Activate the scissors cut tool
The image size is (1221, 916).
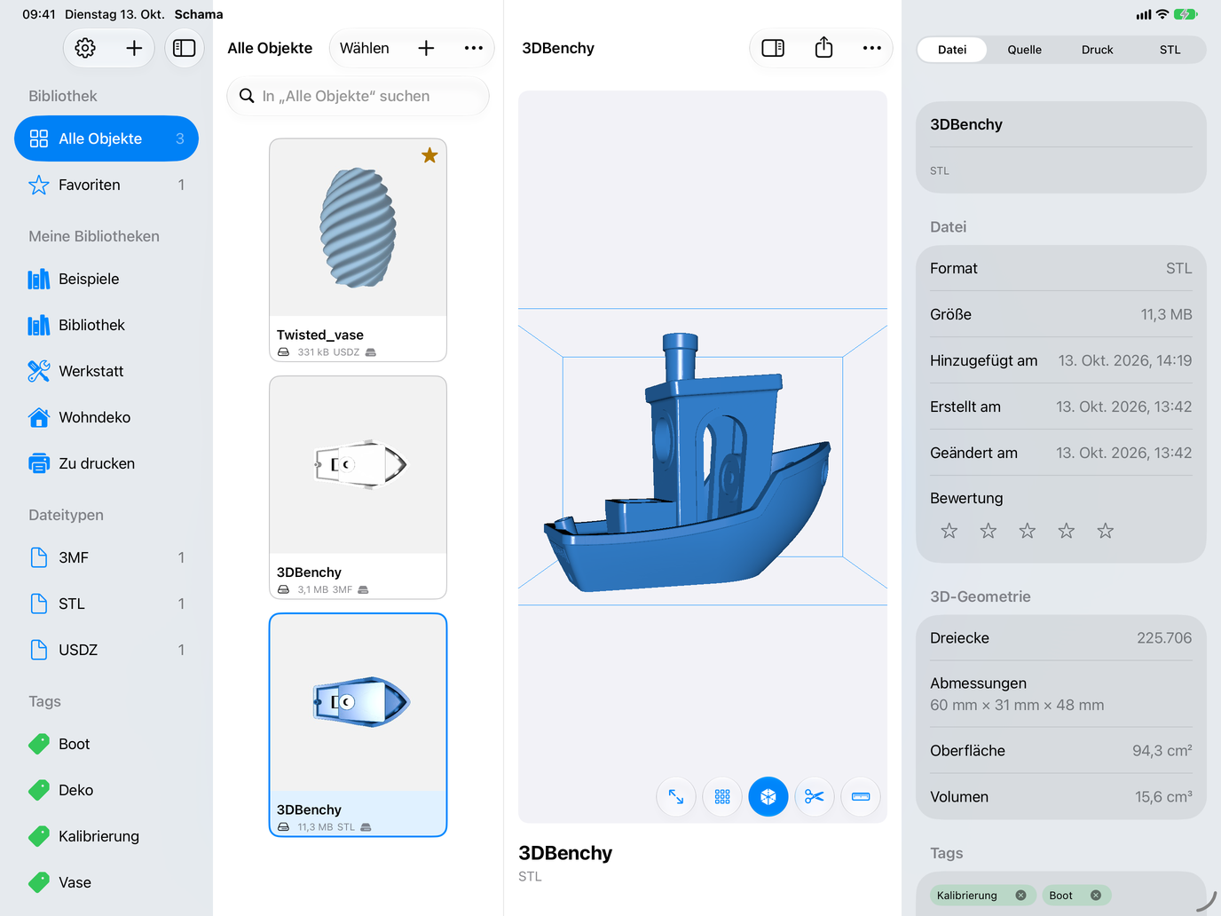815,797
